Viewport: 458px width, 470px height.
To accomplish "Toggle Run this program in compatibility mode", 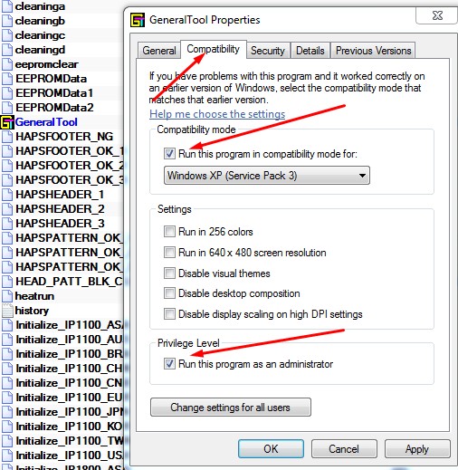I will [x=169, y=154].
